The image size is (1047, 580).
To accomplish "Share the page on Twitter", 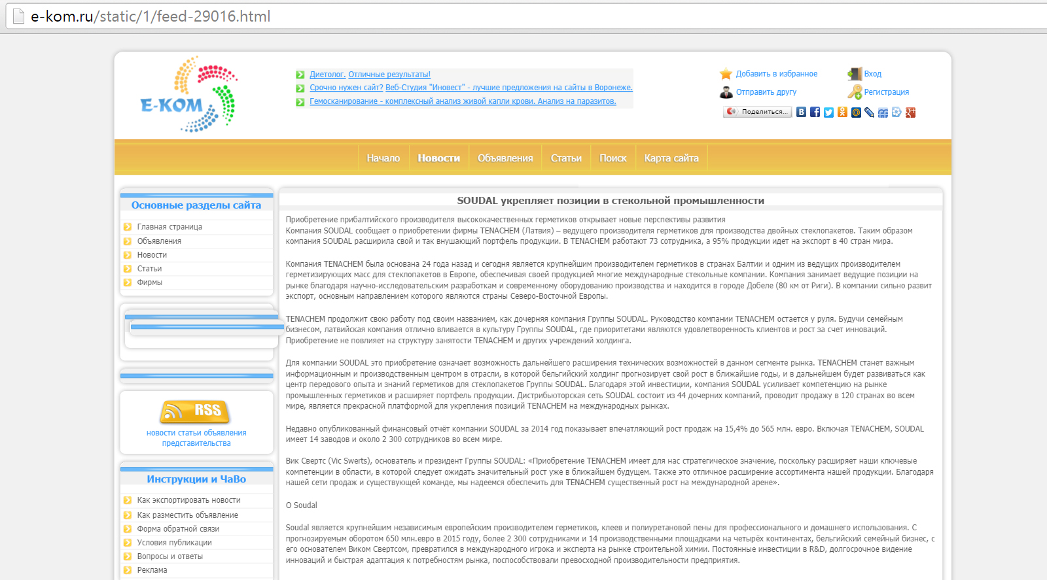I will (828, 112).
